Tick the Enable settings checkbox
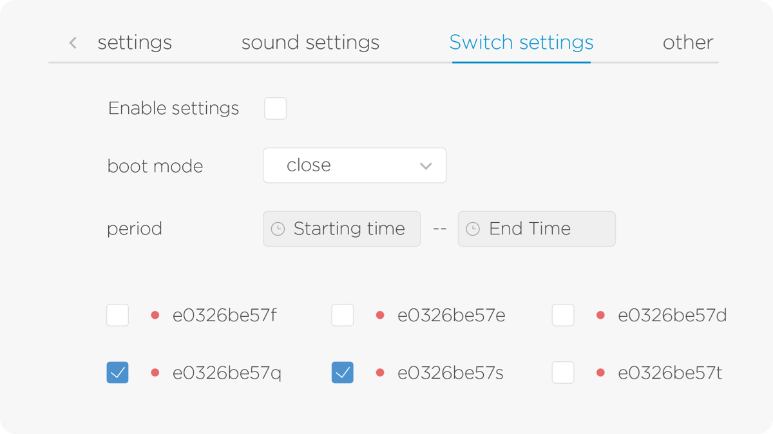The height and width of the screenshot is (434, 773). click(x=276, y=109)
